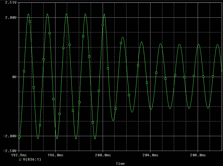Viewport: 223px width, 166px height.
Task: Click the 2.00V y-axis label
Action: (11, 18)
